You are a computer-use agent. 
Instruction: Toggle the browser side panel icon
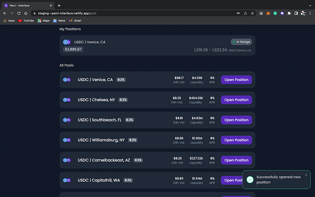click(x=296, y=13)
